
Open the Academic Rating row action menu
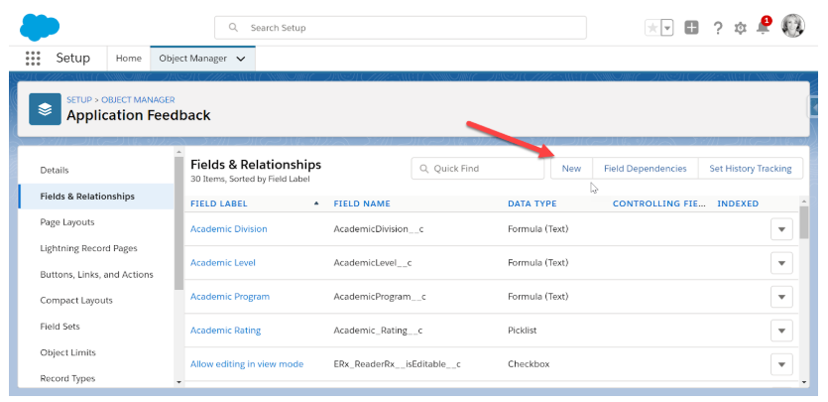click(x=782, y=331)
